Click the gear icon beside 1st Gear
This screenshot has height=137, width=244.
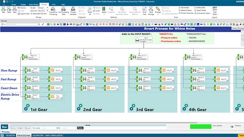pyautogui.click(x=27, y=108)
